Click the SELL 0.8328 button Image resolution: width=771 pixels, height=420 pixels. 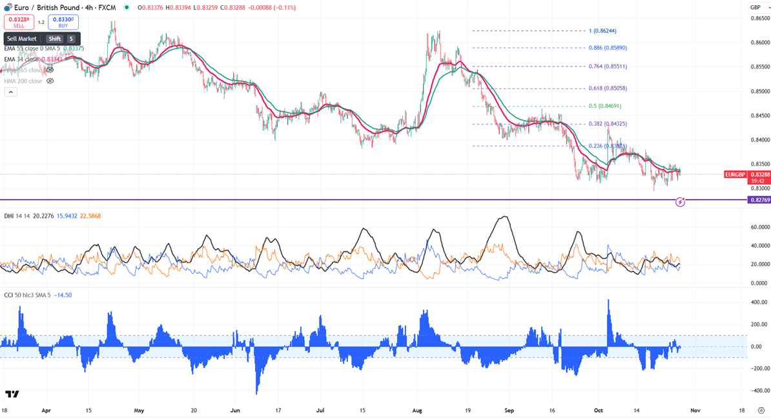19,22
